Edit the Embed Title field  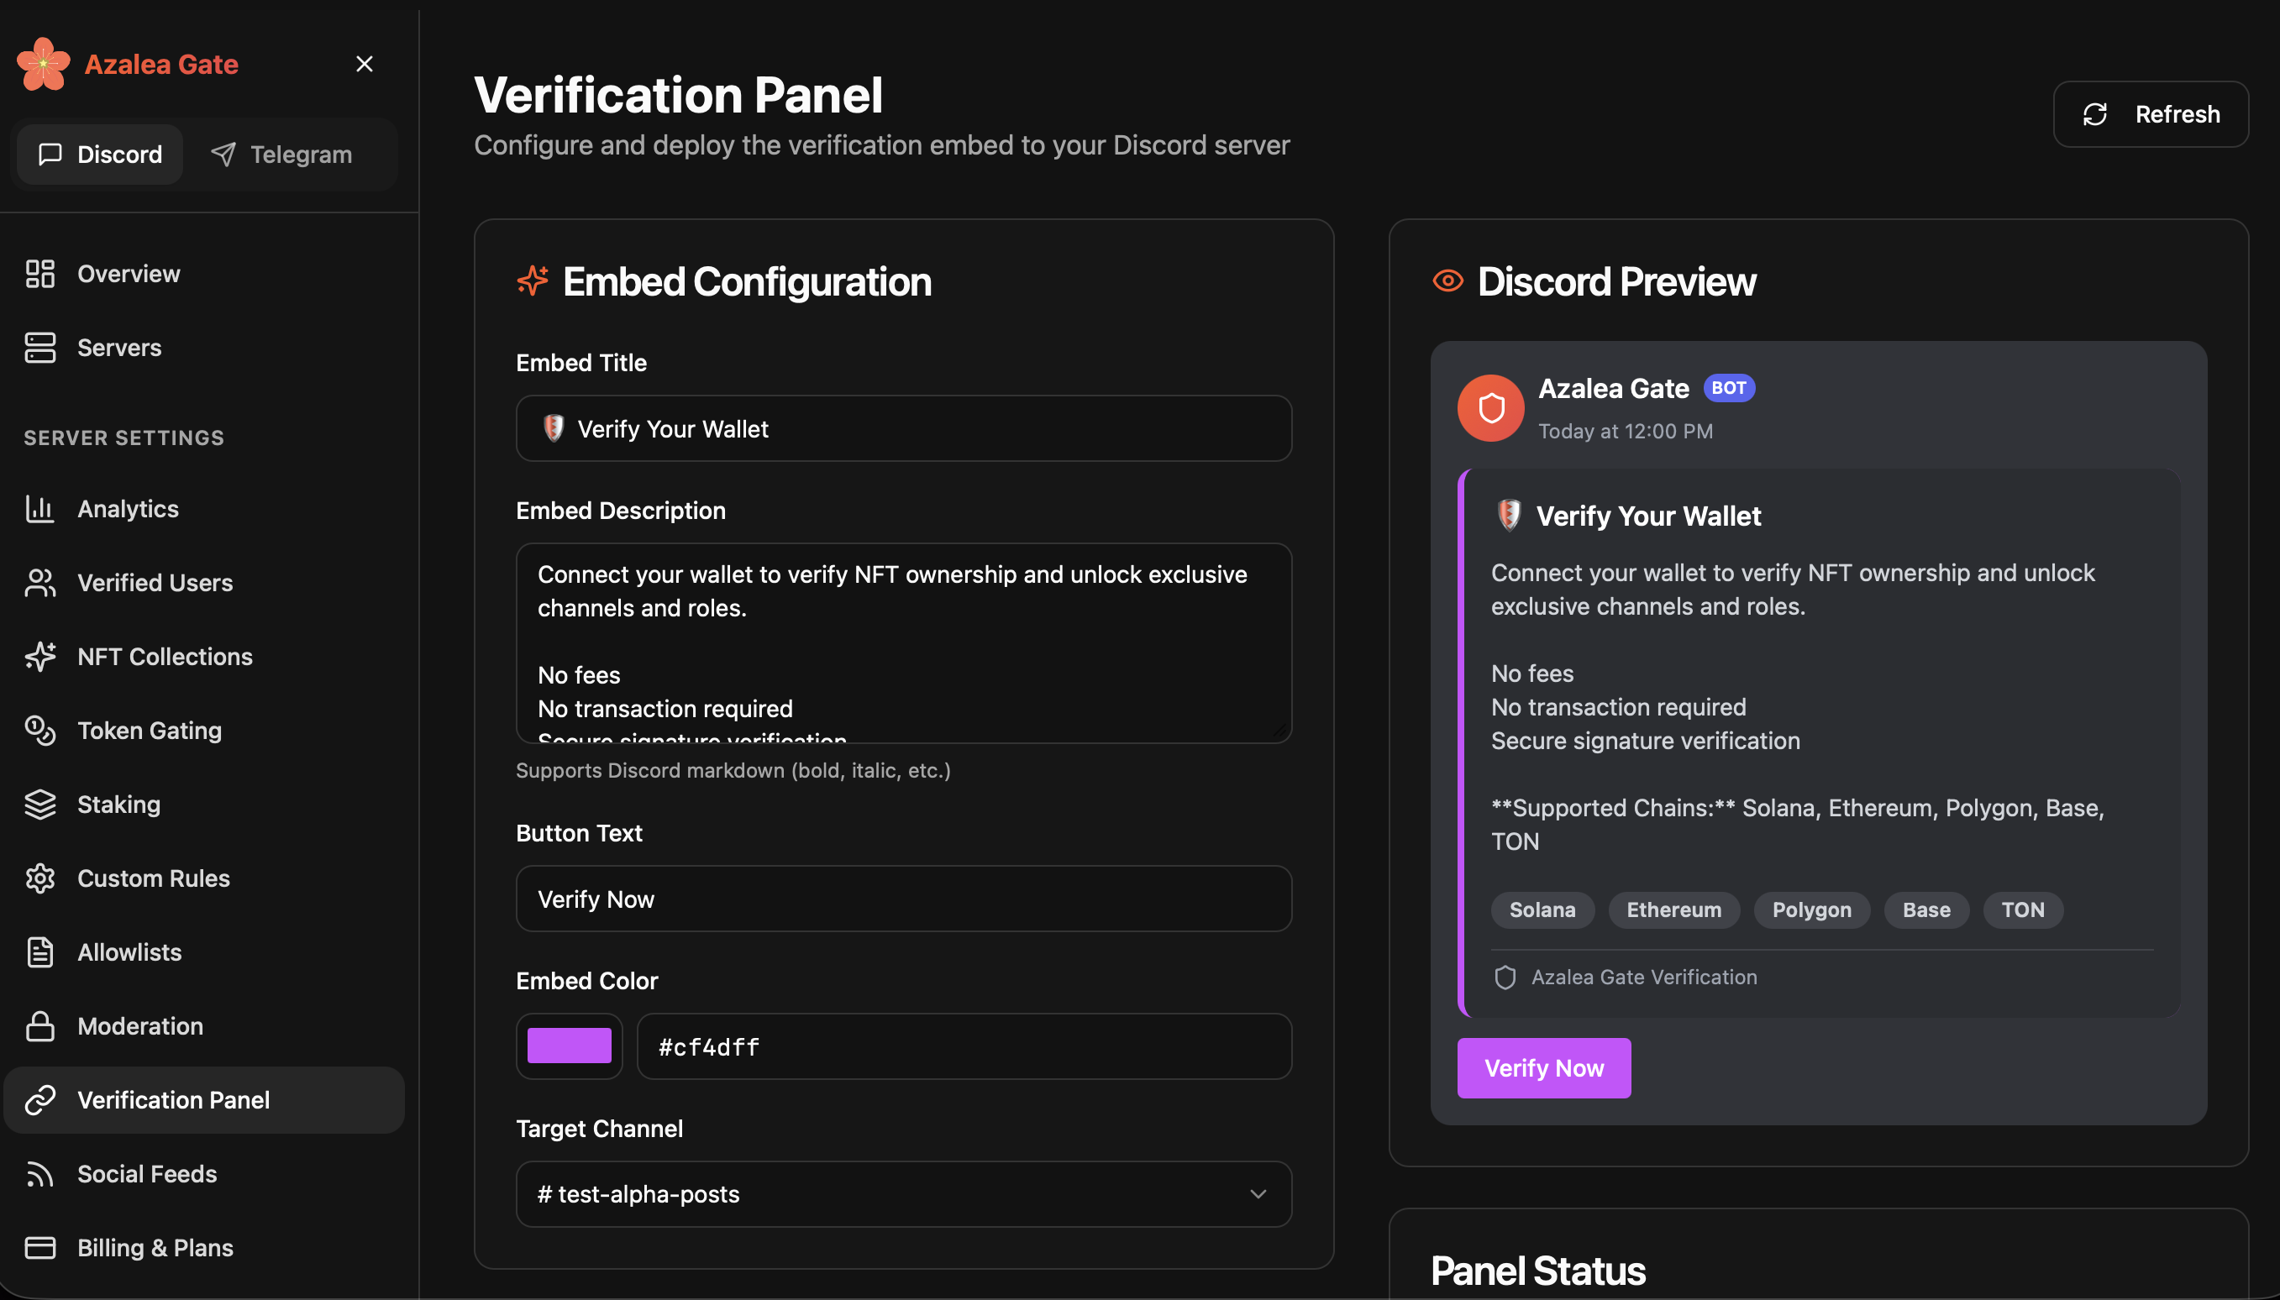coord(903,428)
